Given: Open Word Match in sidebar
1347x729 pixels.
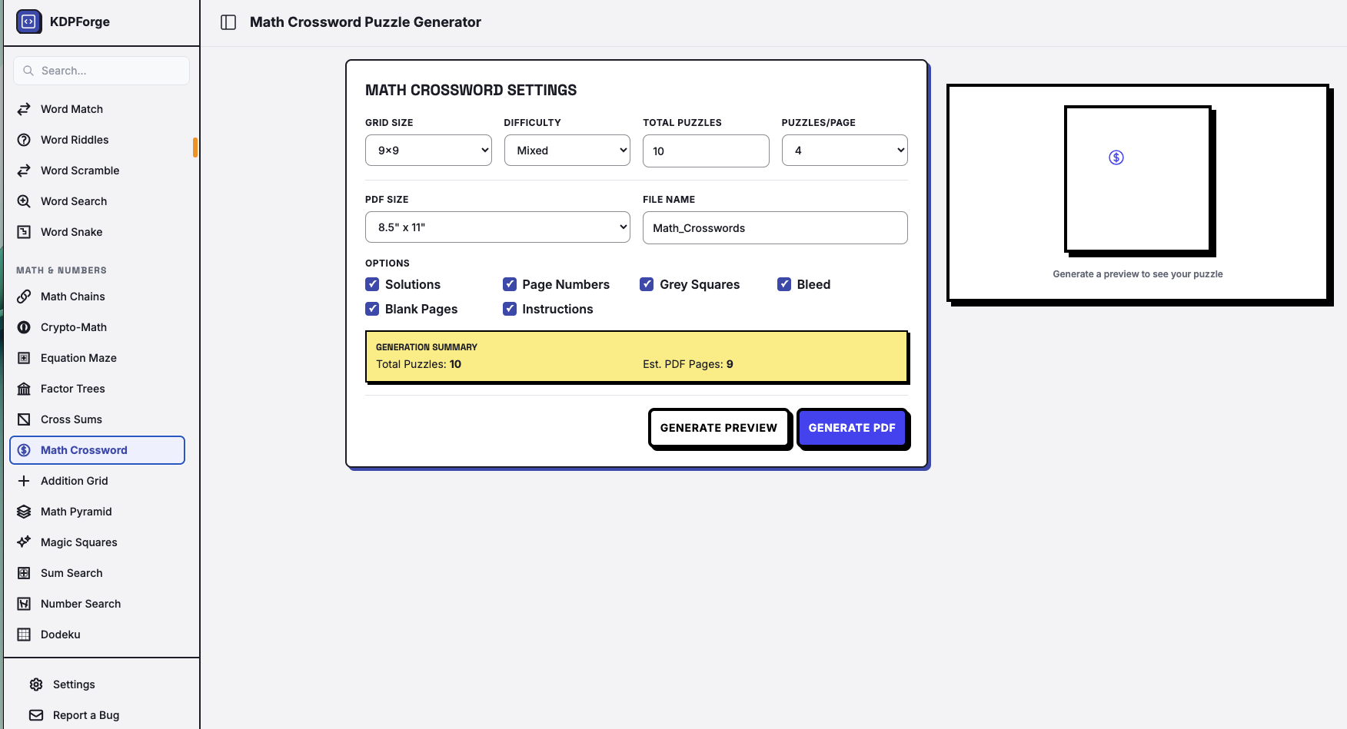Looking at the screenshot, I should coord(97,109).
